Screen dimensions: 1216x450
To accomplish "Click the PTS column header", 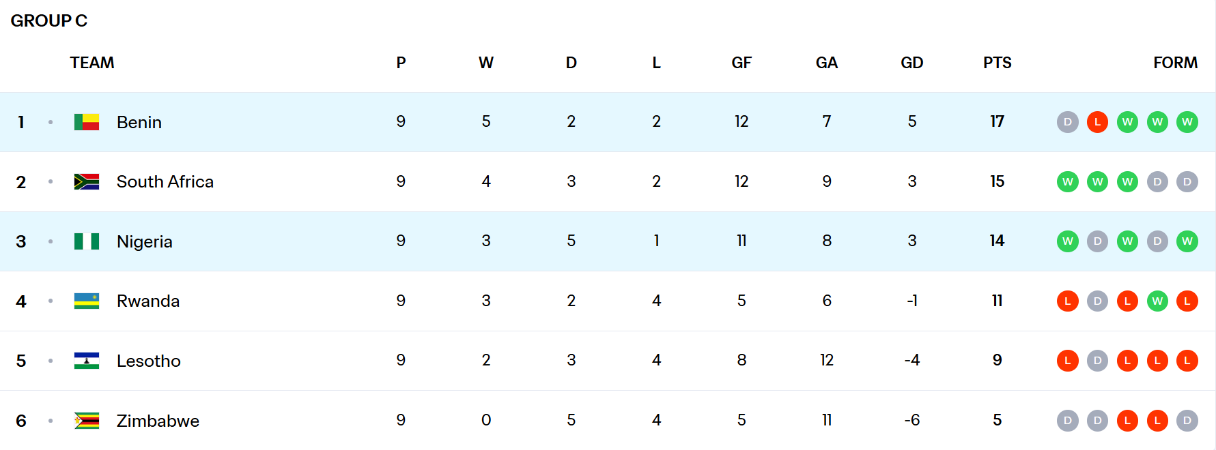I will point(997,63).
